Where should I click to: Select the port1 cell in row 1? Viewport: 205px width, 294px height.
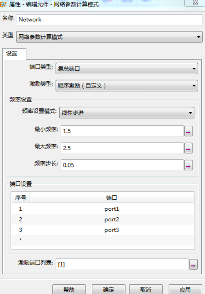coord(111,209)
